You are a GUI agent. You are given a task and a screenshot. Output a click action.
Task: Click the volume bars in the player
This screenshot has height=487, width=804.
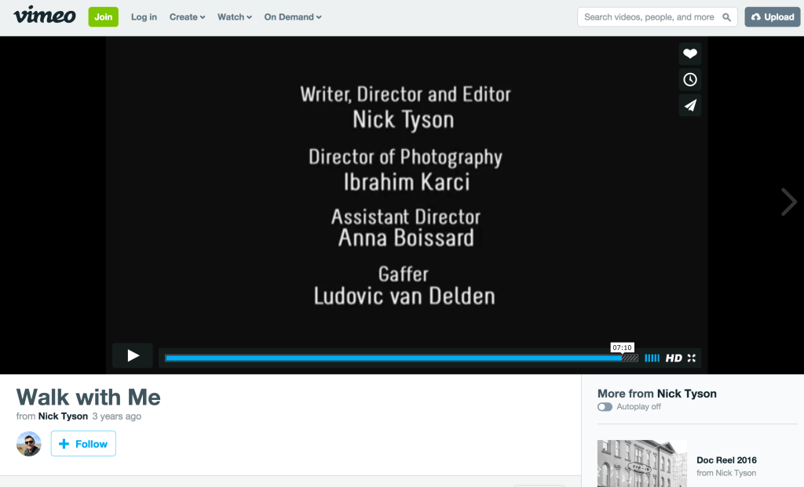[x=652, y=358]
